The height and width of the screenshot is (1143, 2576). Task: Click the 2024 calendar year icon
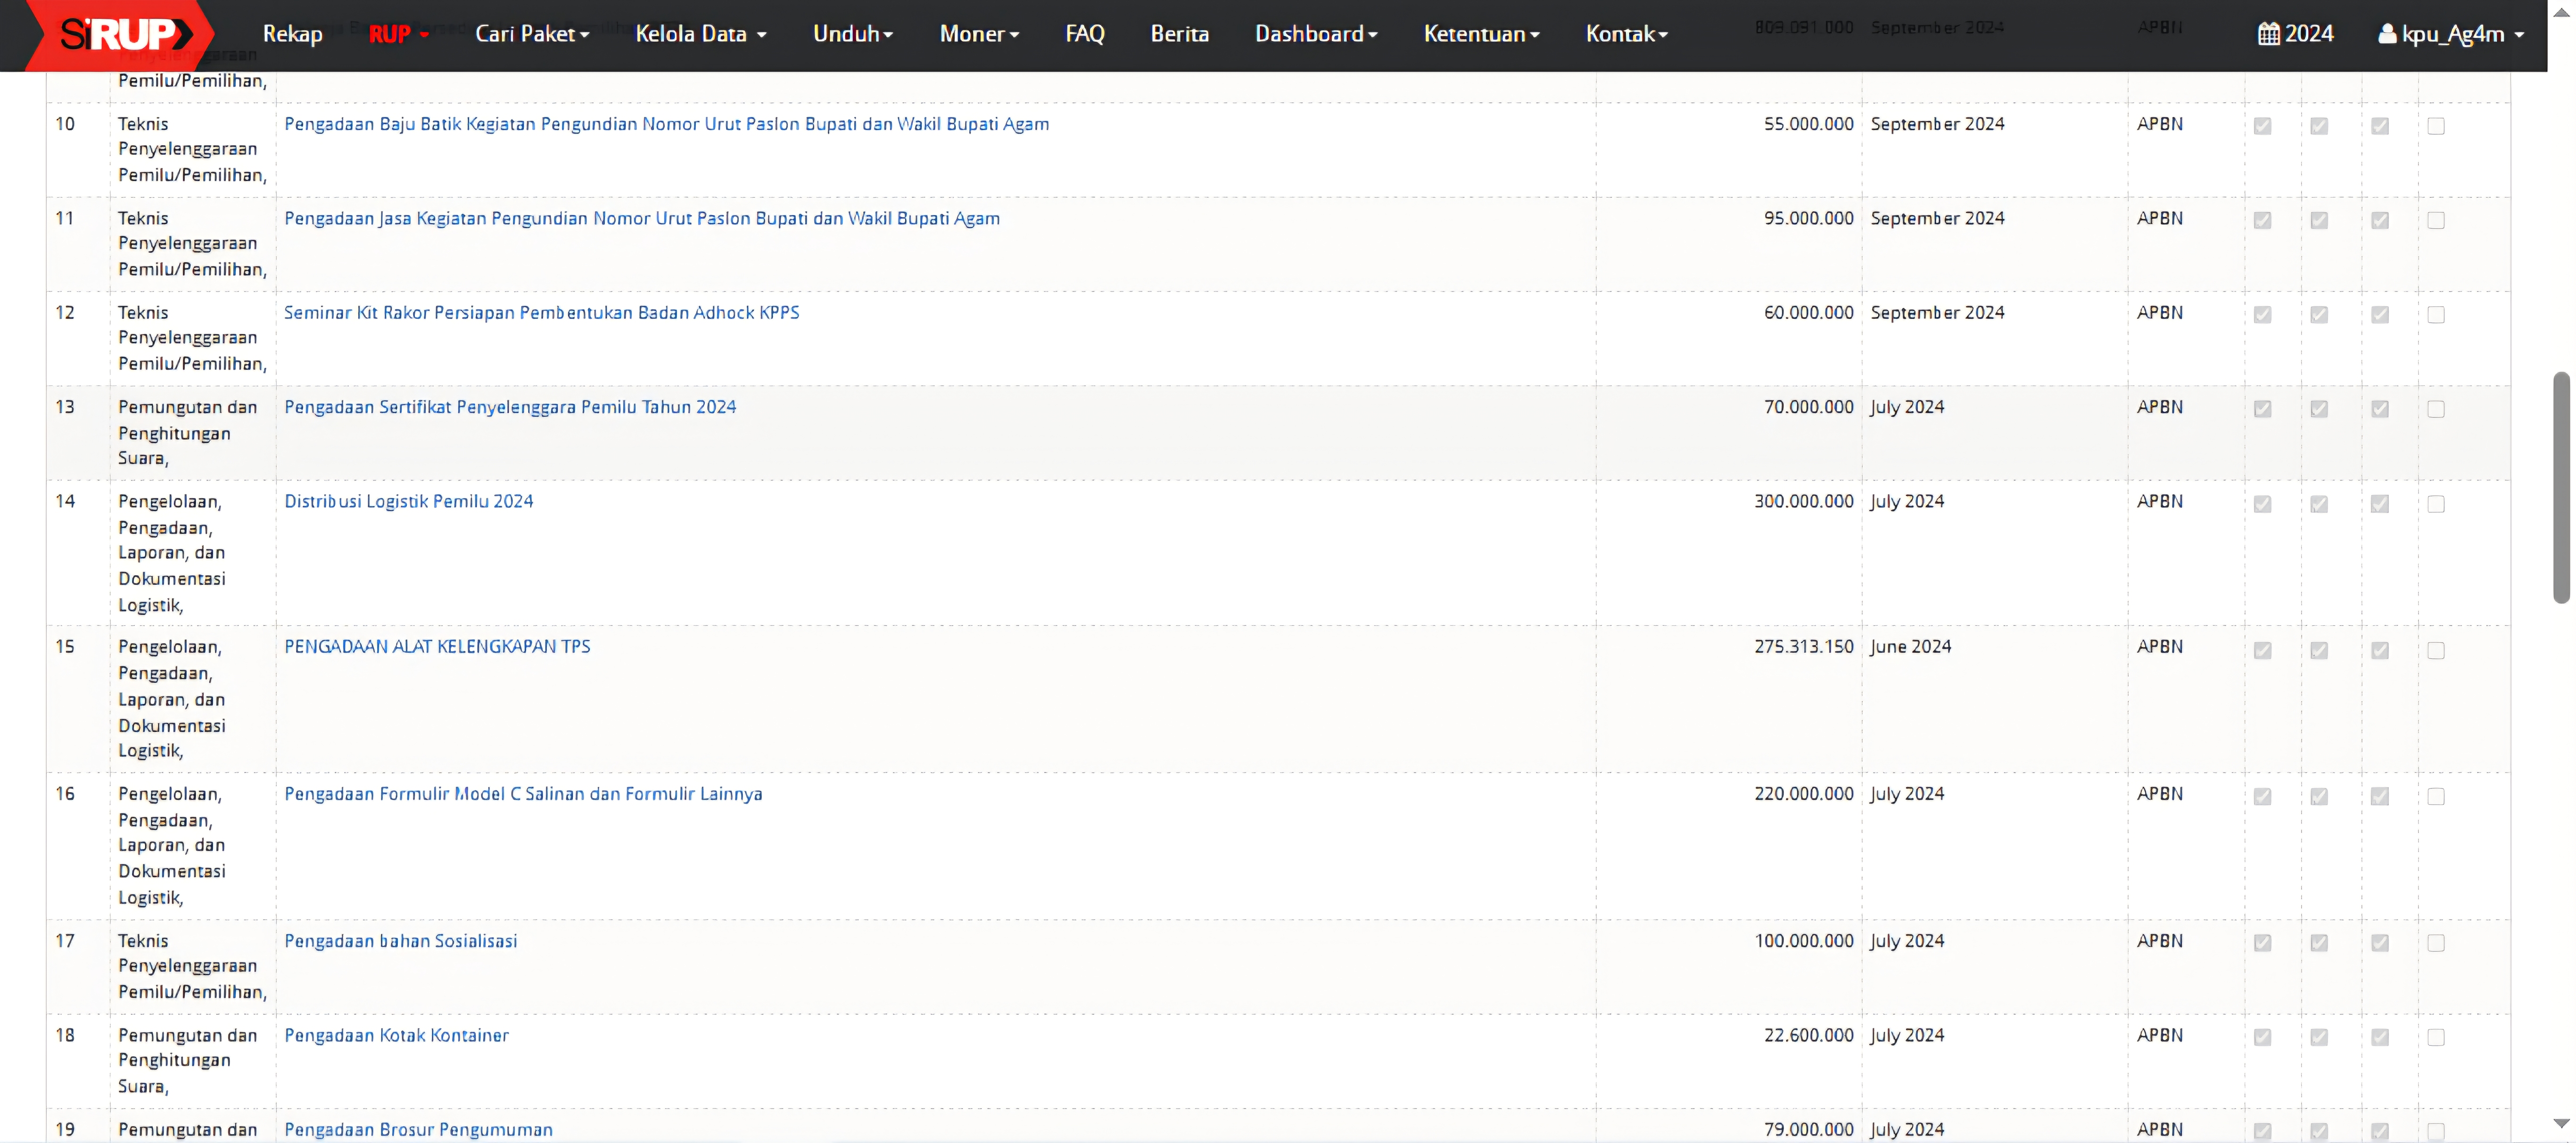(x=2268, y=34)
